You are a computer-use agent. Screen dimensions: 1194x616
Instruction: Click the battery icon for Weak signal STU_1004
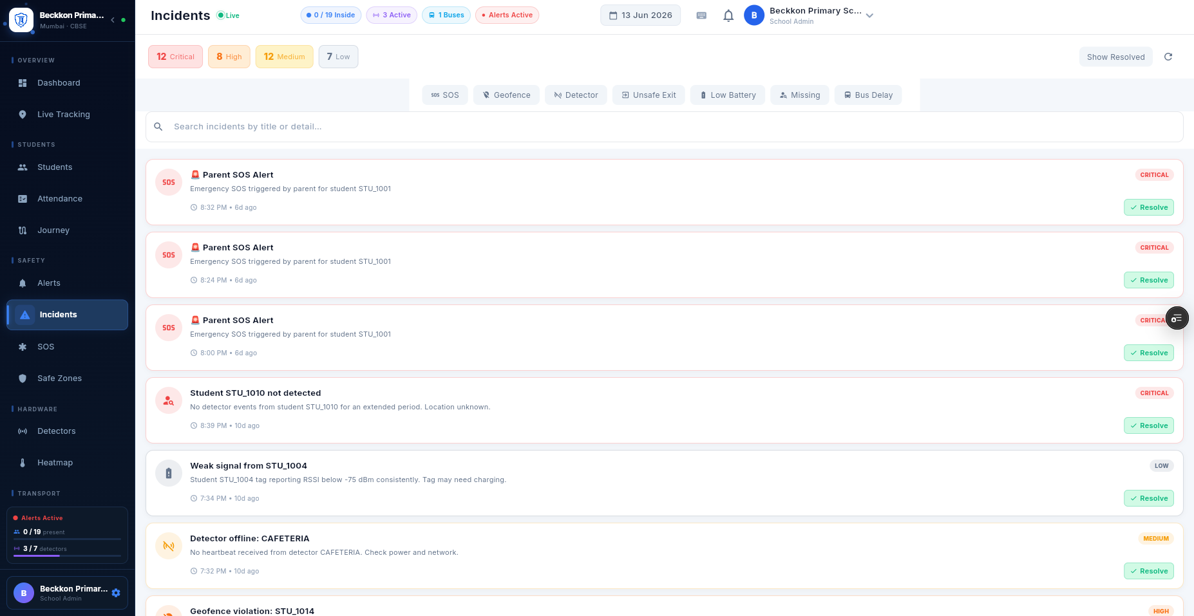pyautogui.click(x=169, y=473)
